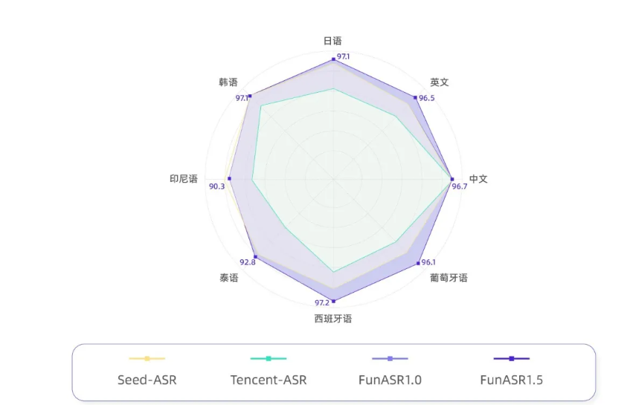The image size is (633, 419).
Task: Select the lavender FunASR1.0 legend marker
Action: tap(390, 359)
